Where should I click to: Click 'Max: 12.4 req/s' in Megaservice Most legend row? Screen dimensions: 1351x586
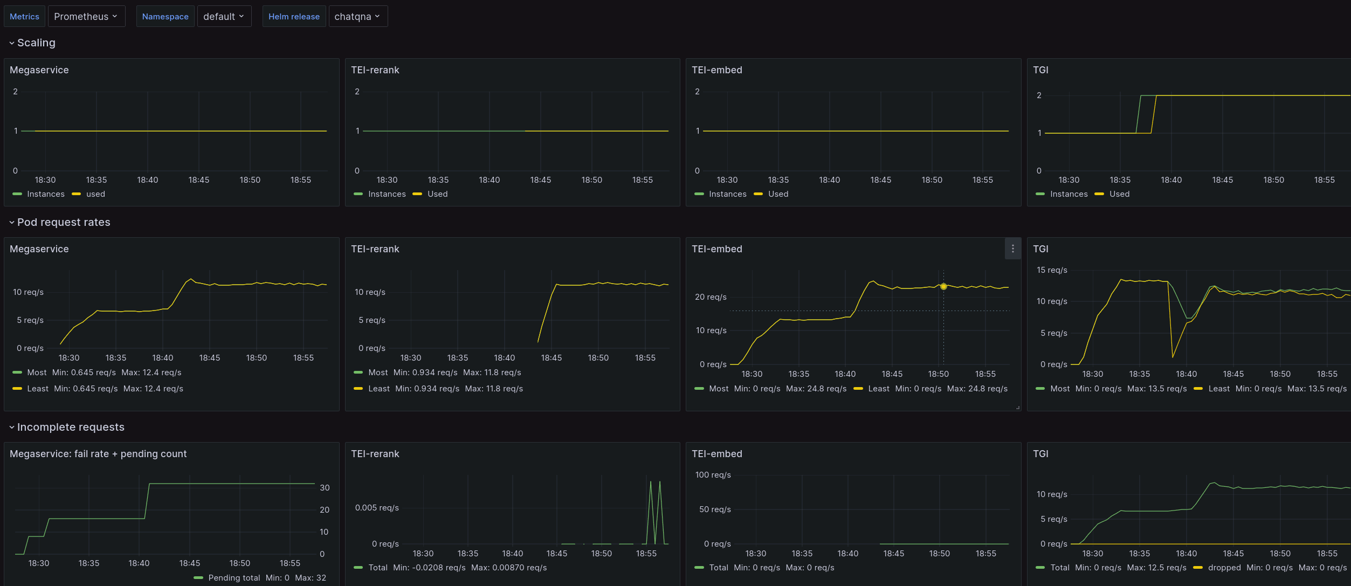tap(151, 373)
